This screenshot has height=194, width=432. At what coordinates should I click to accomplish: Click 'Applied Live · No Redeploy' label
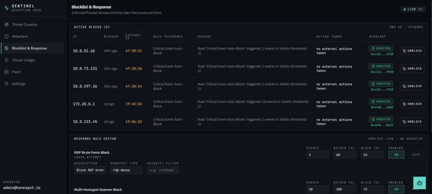tap(396, 139)
